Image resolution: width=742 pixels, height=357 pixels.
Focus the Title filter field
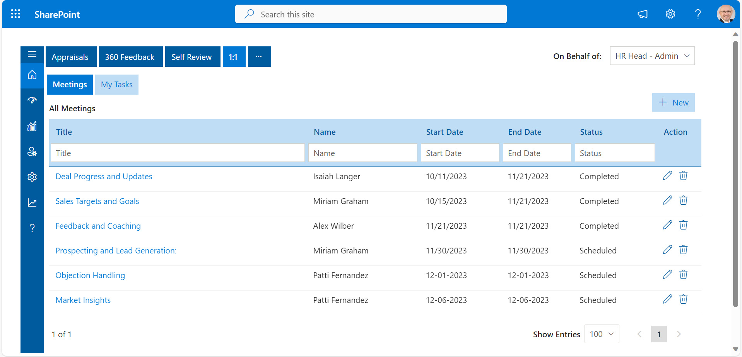tap(178, 153)
